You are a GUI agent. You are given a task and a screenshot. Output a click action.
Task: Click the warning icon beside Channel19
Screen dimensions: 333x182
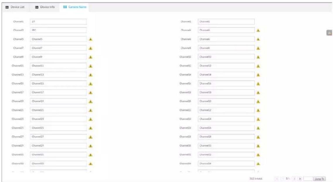pos(91,102)
